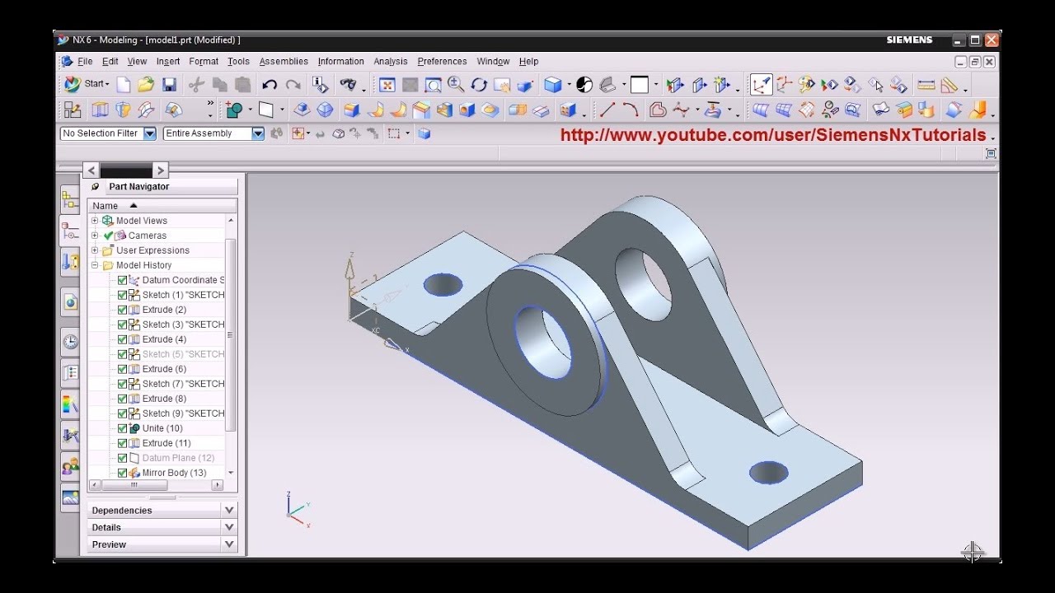Open the Insert menu
The width and height of the screenshot is (1055, 593).
coord(168,62)
